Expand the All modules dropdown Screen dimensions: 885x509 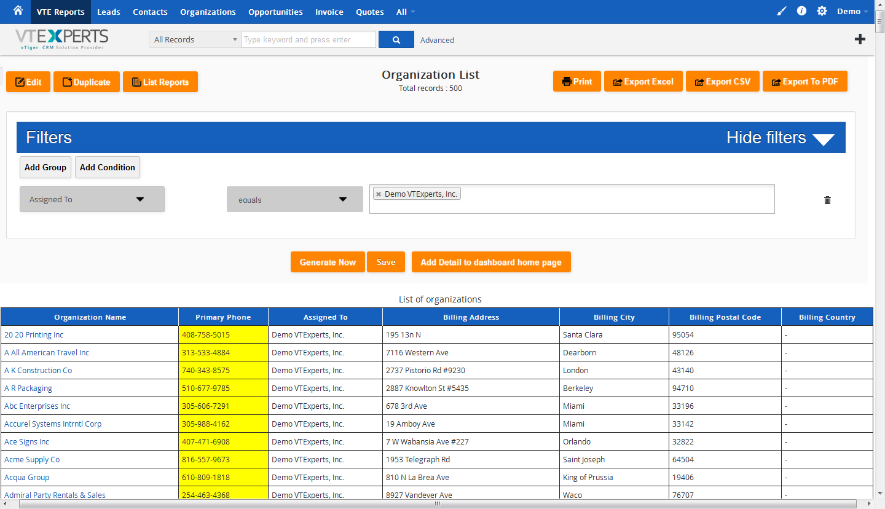point(406,12)
